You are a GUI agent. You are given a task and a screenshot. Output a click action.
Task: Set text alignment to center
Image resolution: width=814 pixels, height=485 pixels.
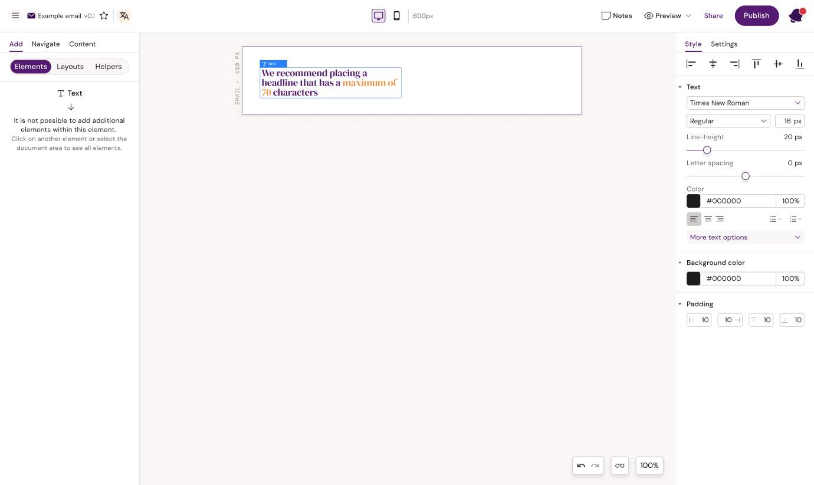tap(708, 219)
